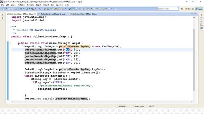This screenshot has height=114, width=204.
Task: Click the 'CollectionViewsOfMap_1' class name in code
Action: [x=51, y=37]
